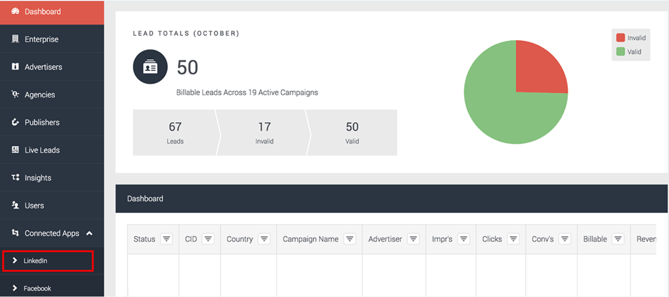
Task: Click the 'LEAD TOTALS (OCTOBER)' heading
Action: click(x=186, y=34)
